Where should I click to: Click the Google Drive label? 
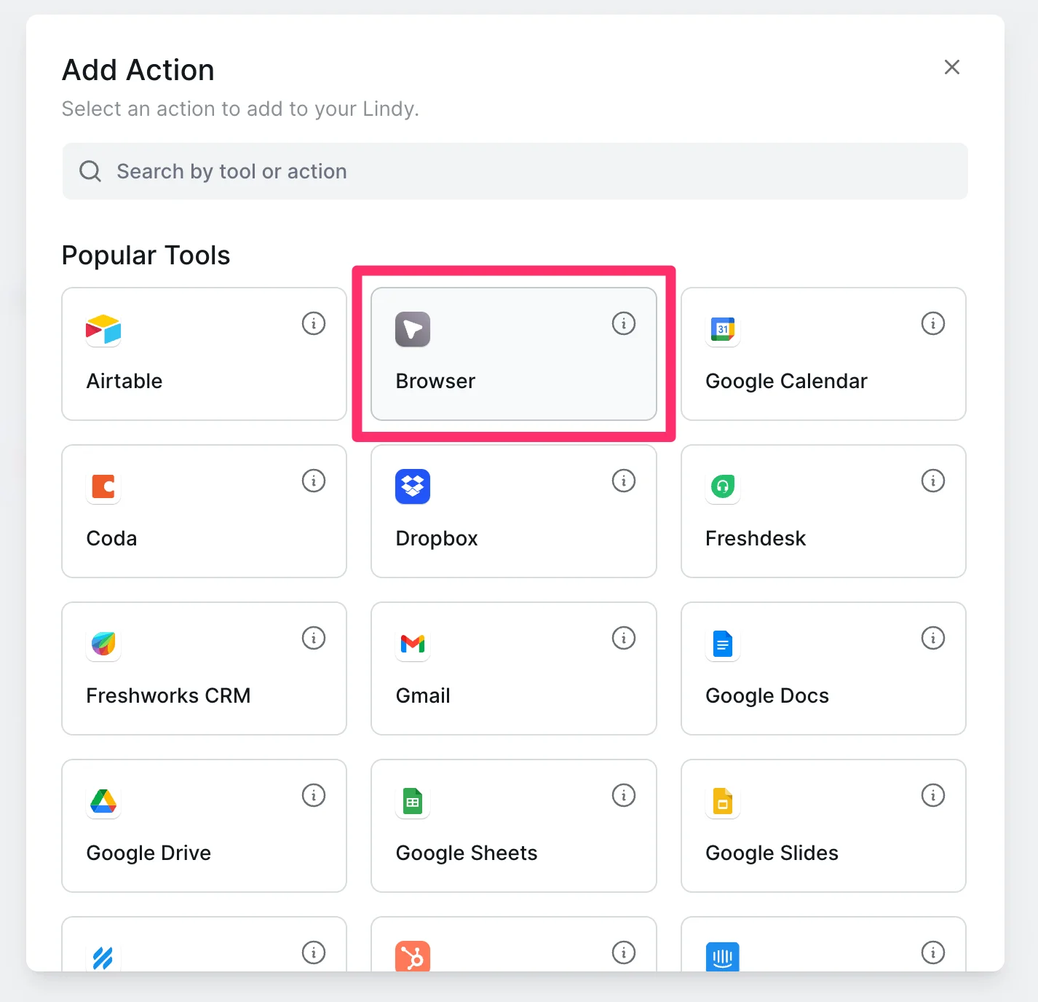coord(148,853)
